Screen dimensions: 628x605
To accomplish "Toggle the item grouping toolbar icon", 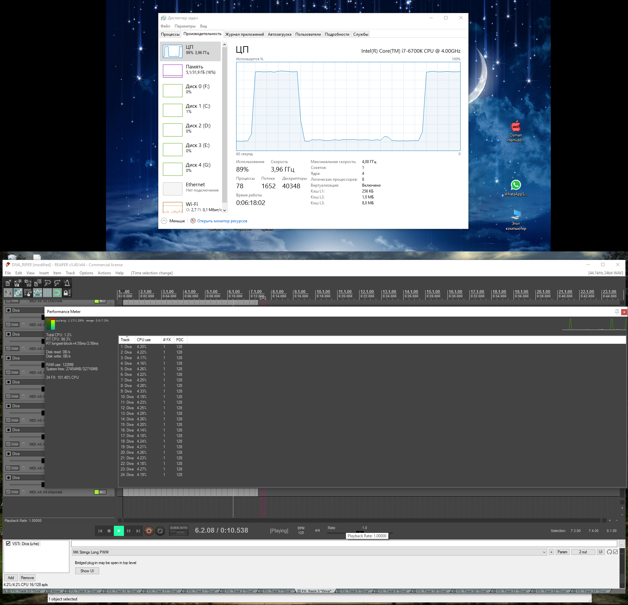I will [x=18, y=293].
